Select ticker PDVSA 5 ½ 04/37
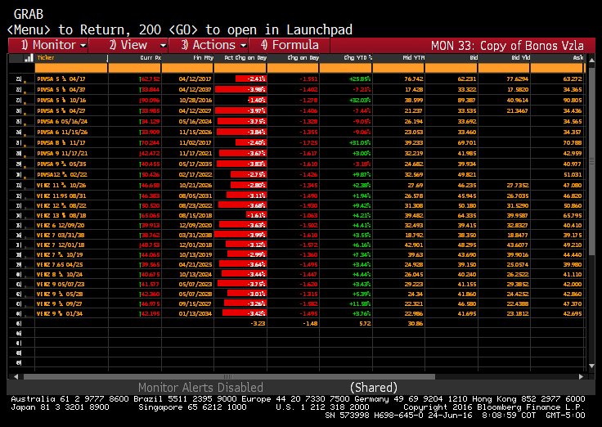Image resolution: width=602 pixels, height=427 pixels. click(x=61, y=89)
